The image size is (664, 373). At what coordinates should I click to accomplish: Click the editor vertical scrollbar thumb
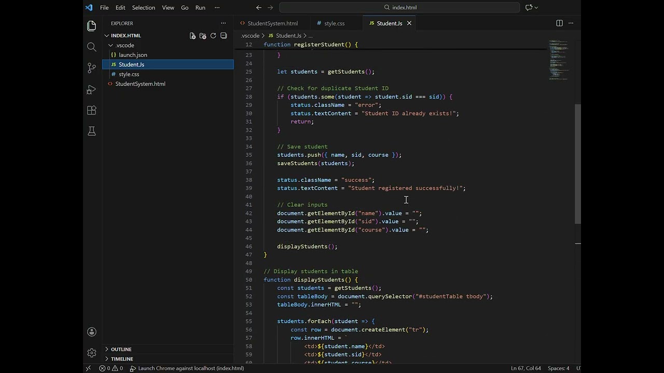pyautogui.click(x=578, y=164)
